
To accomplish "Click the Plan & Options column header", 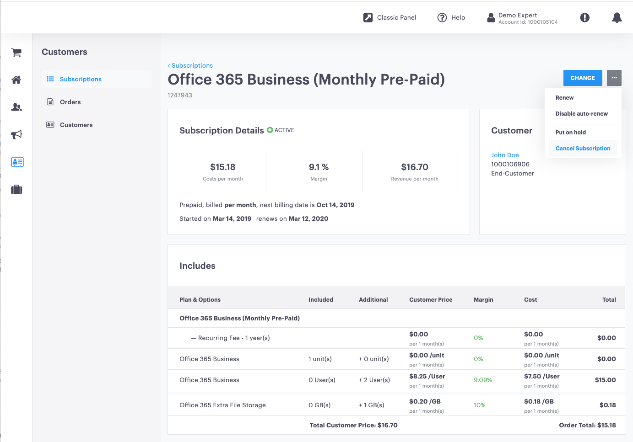I will coord(200,300).
